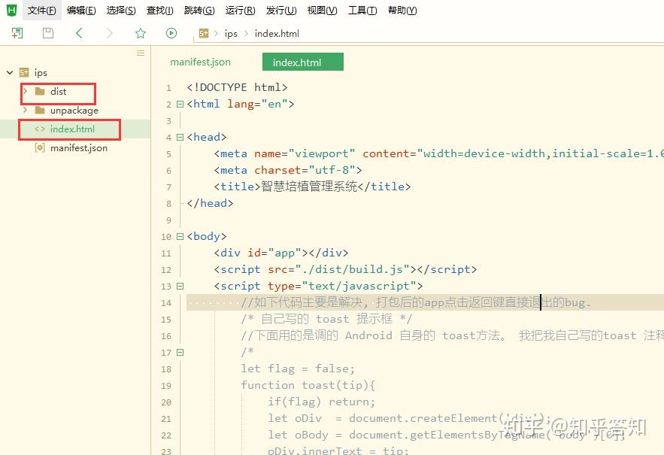664x455 pixels.
Task: Click the ips breadcrumb above the editor
Action: pyautogui.click(x=231, y=33)
